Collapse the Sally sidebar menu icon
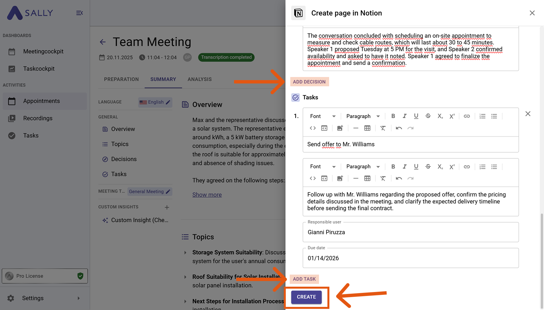The image size is (544, 310). [x=79, y=13]
